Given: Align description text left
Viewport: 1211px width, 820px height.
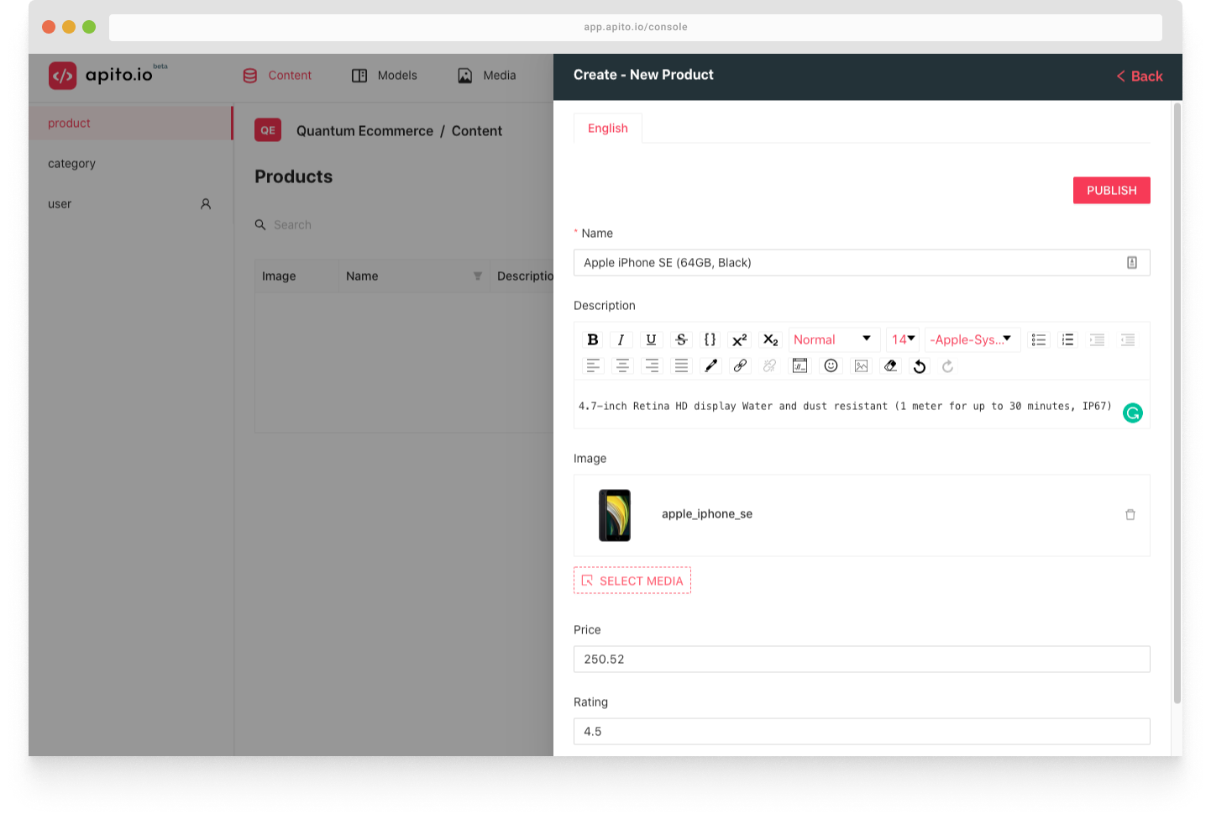Looking at the screenshot, I should [x=593, y=365].
